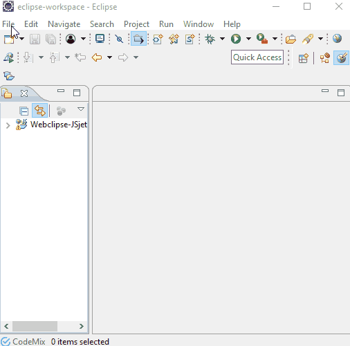Click the CodeMix status bar label
The width and height of the screenshot is (350, 346).
coord(29,342)
